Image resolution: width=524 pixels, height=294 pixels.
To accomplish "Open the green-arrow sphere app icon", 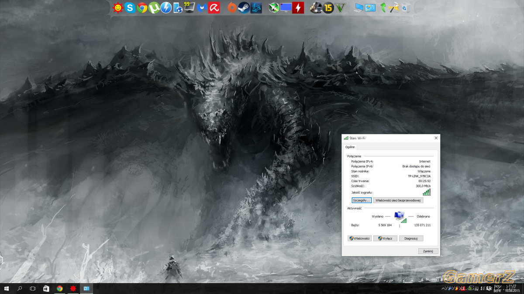I will 274,7.
